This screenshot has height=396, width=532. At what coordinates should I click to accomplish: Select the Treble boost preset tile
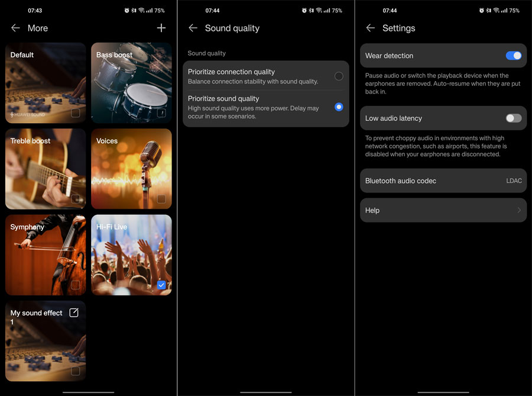click(x=46, y=169)
